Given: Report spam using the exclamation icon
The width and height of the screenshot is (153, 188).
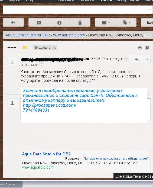Looking at the screenshot, I should pyautogui.click(x=59, y=23).
